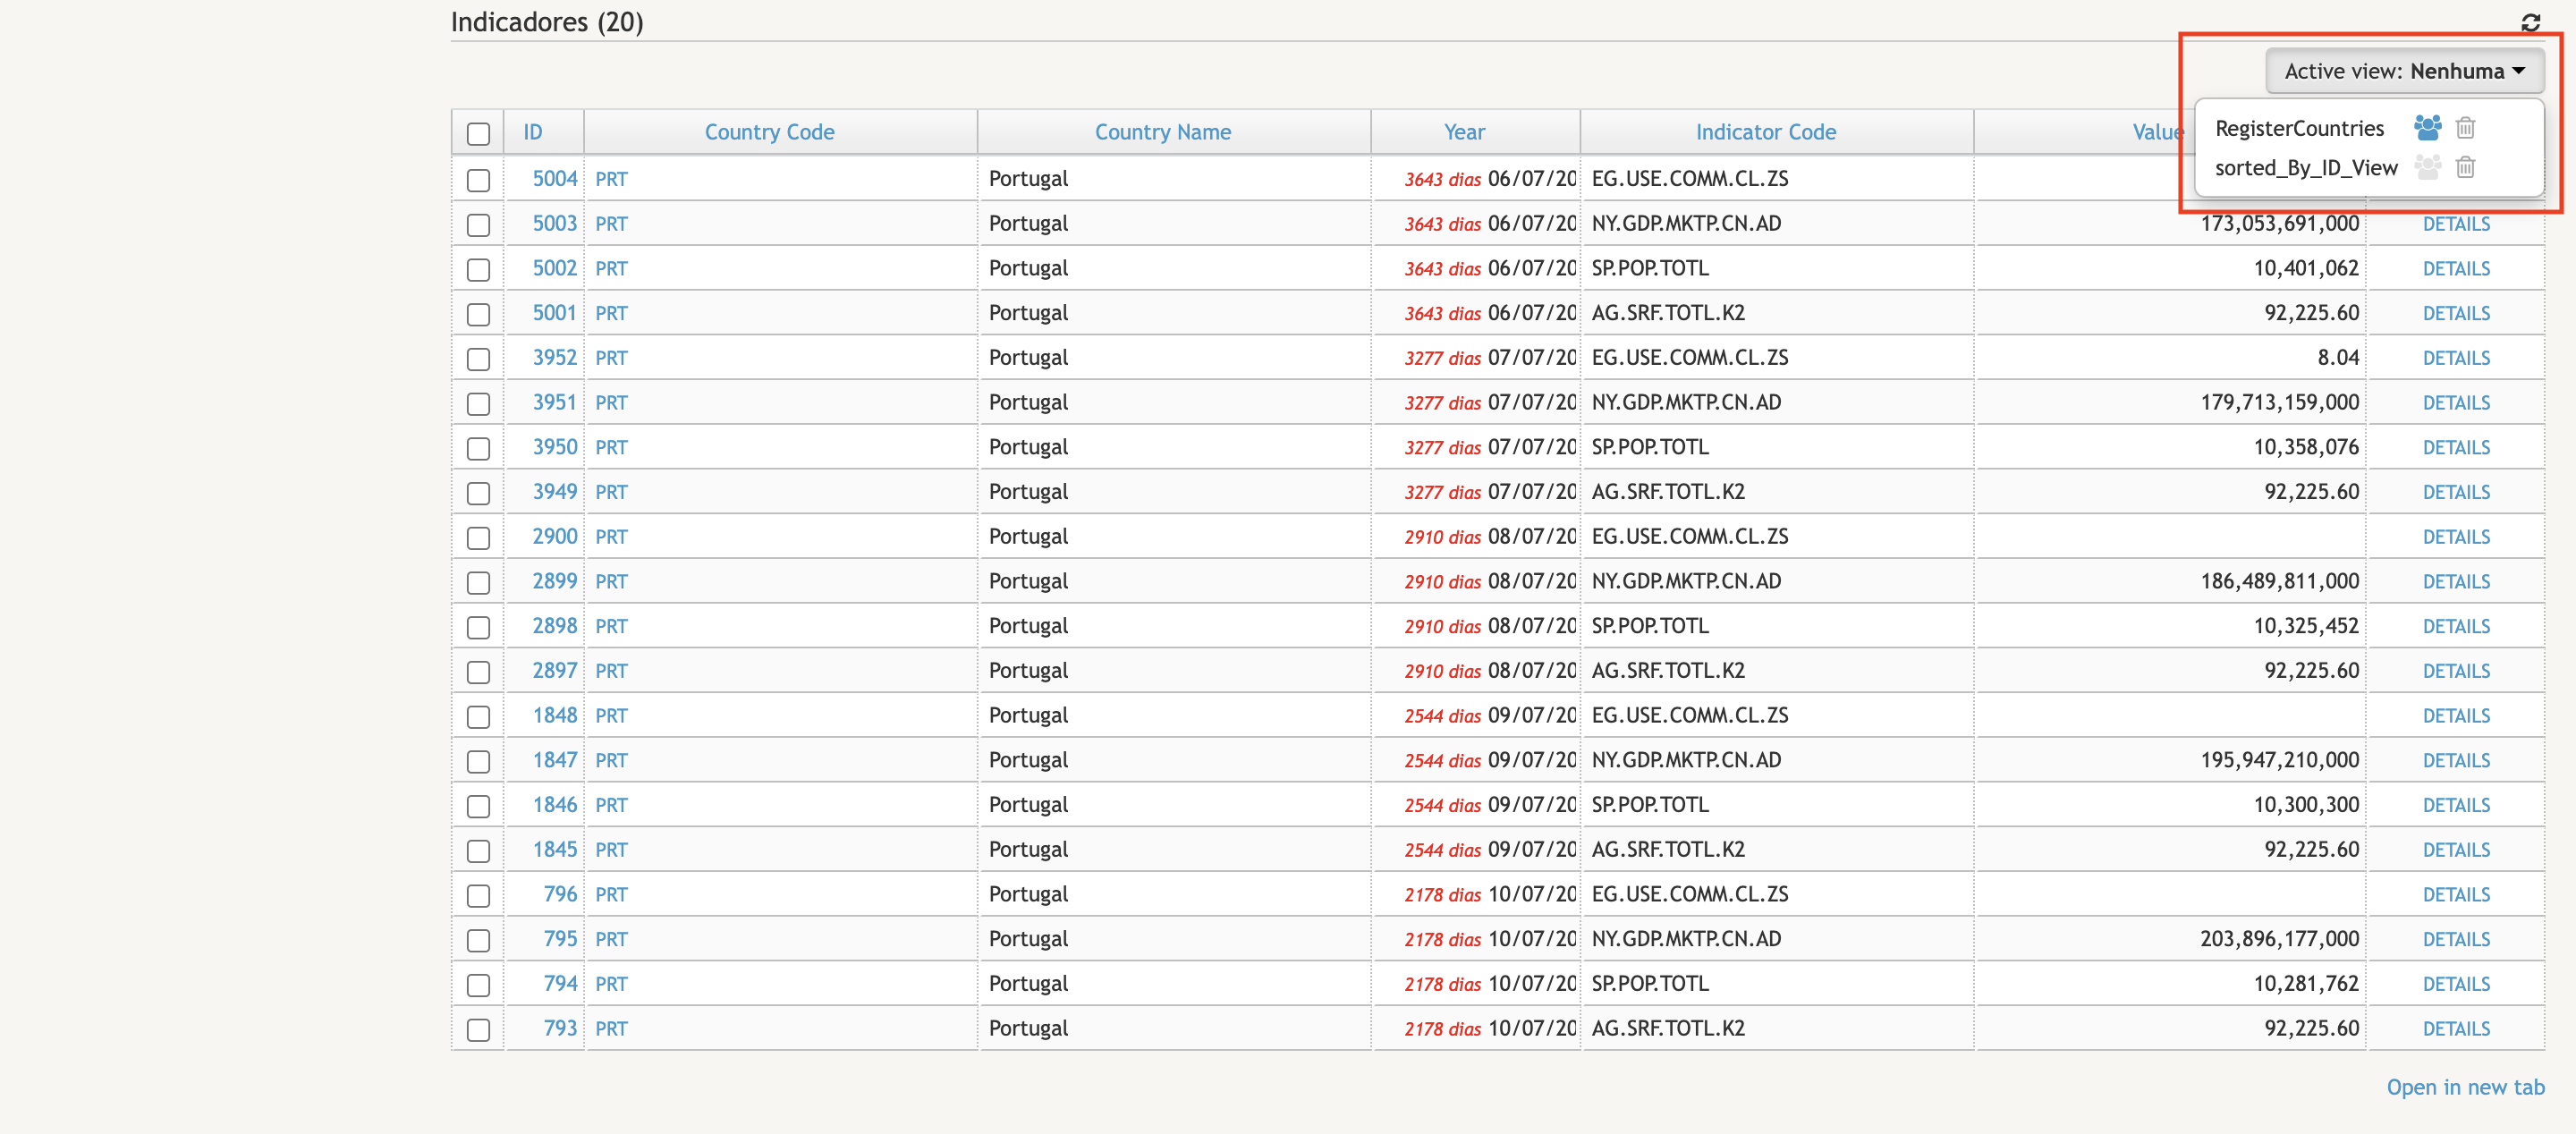The width and height of the screenshot is (2576, 1134).
Task: Open DETAILS for the 203,896,177,000 row
Action: pyautogui.click(x=2456, y=940)
